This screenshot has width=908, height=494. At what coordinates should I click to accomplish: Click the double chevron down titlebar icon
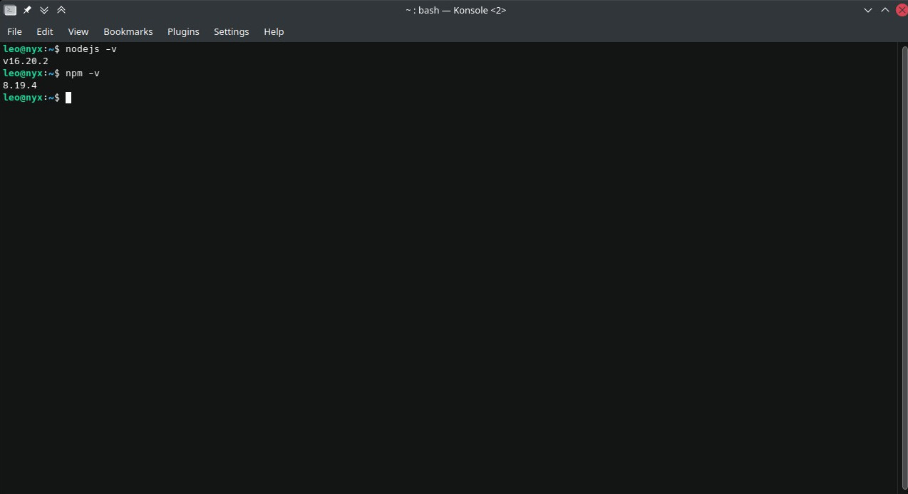coord(44,10)
